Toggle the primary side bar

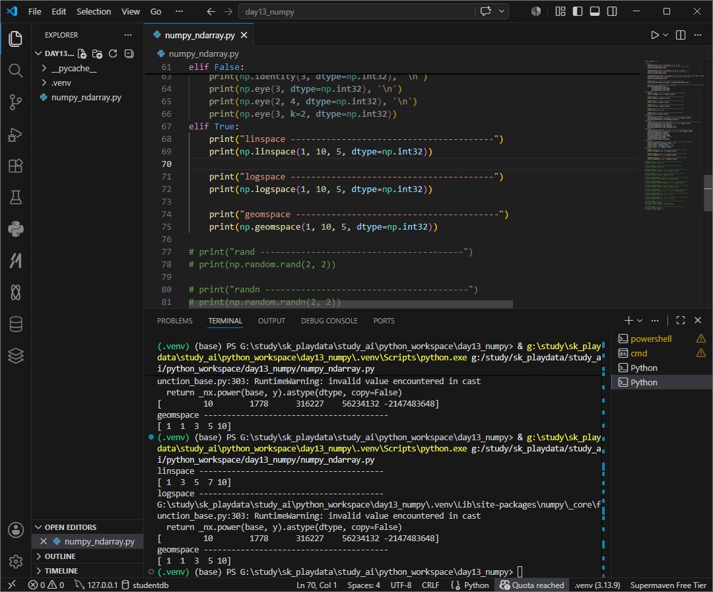click(578, 11)
